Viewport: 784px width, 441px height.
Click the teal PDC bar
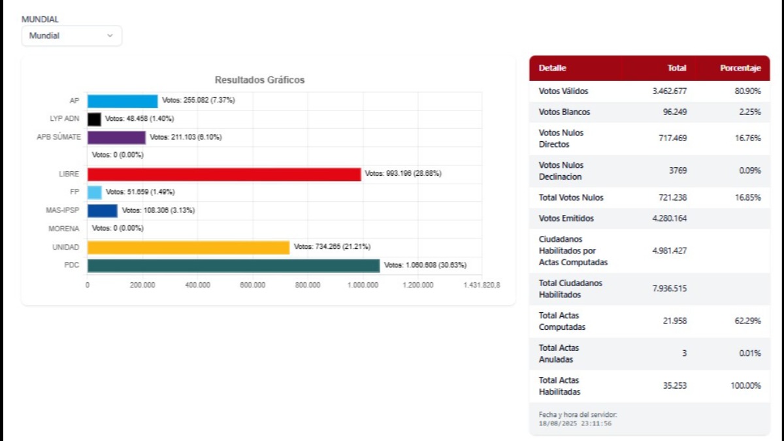pyautogui.click(x=233, y=265)
